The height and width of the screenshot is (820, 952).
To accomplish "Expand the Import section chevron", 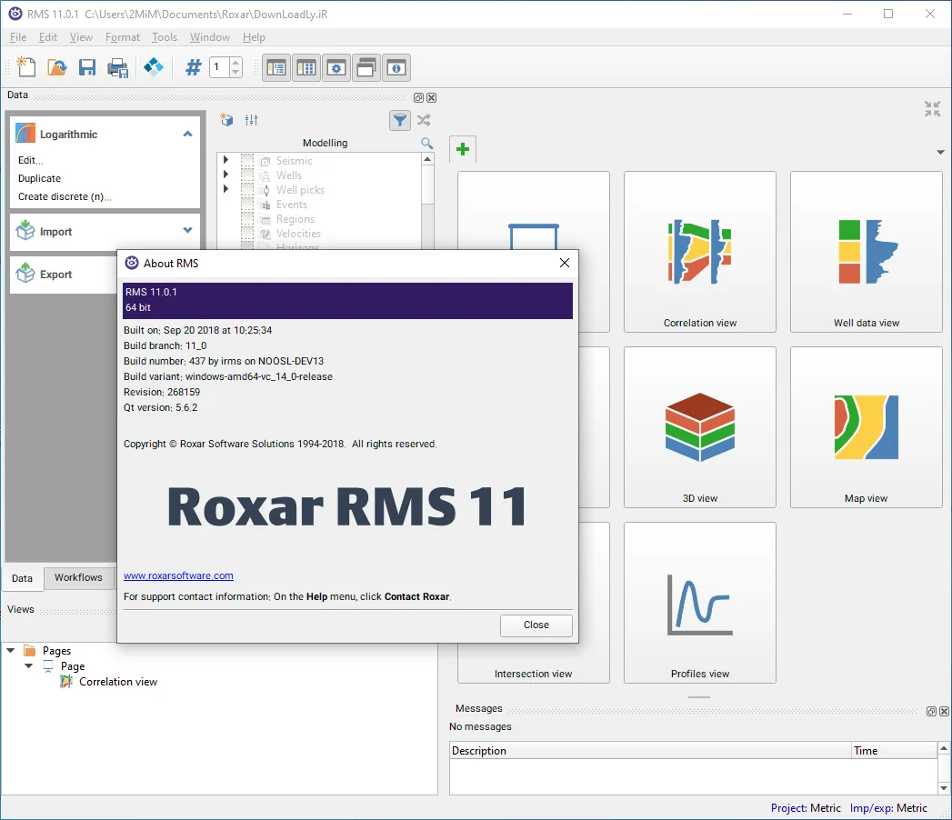I will (187, 230).
